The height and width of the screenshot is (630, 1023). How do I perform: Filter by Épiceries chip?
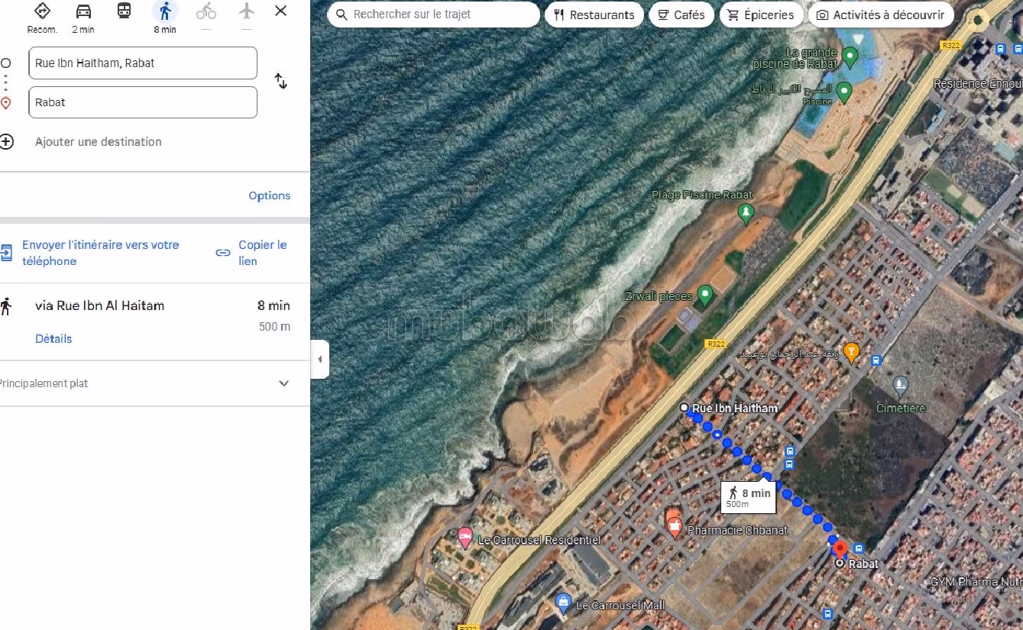pyautogui.click(x=761, y=15)
